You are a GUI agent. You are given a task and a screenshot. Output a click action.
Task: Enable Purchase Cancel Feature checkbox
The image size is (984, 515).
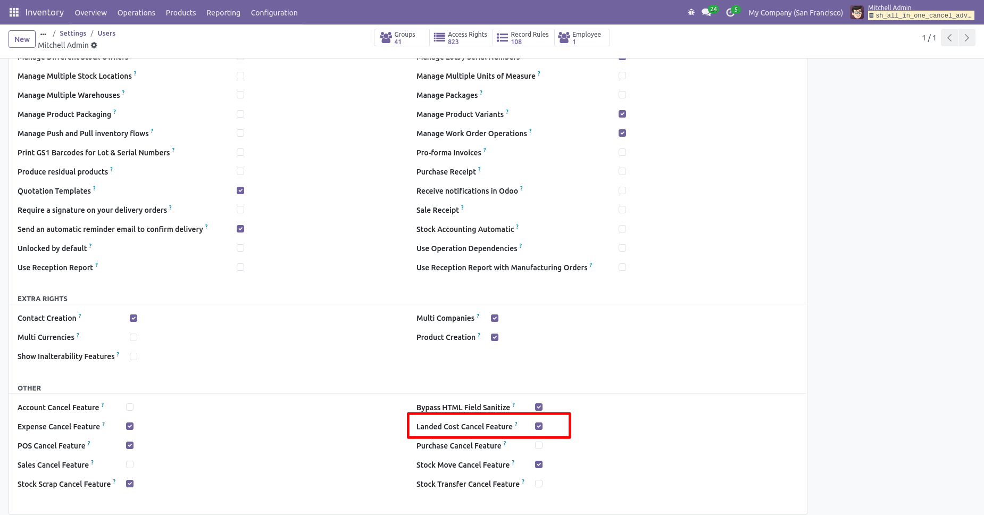(x=539, y=445)
